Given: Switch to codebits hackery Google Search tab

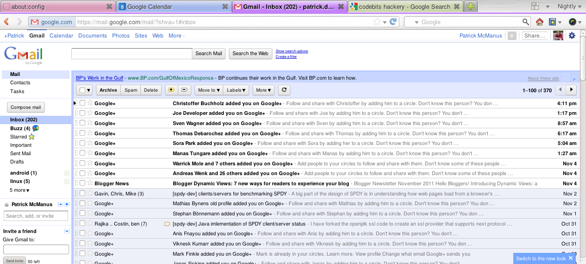Looking at the screenshot, I should coord(405,6).
